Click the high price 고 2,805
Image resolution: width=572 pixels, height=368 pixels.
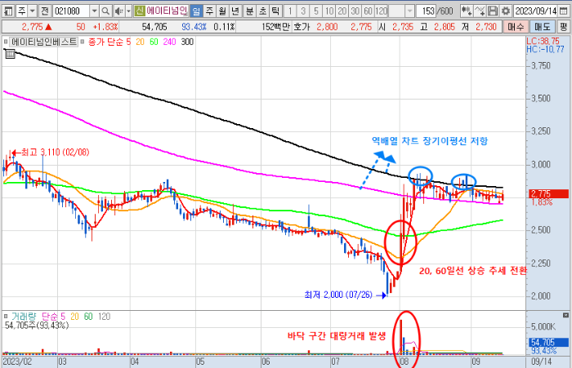[445, 27]
